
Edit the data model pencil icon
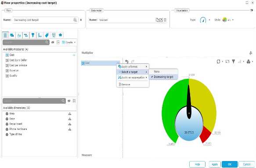pos(161,20)
